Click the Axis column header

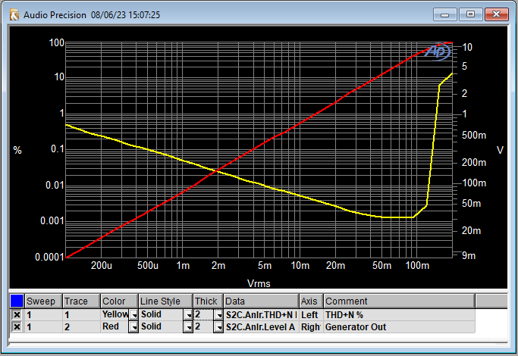click(311, 301)
